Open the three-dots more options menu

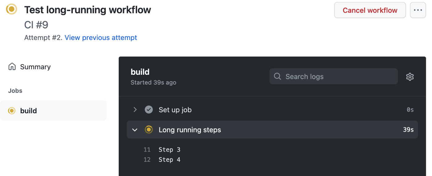point(418,10)
